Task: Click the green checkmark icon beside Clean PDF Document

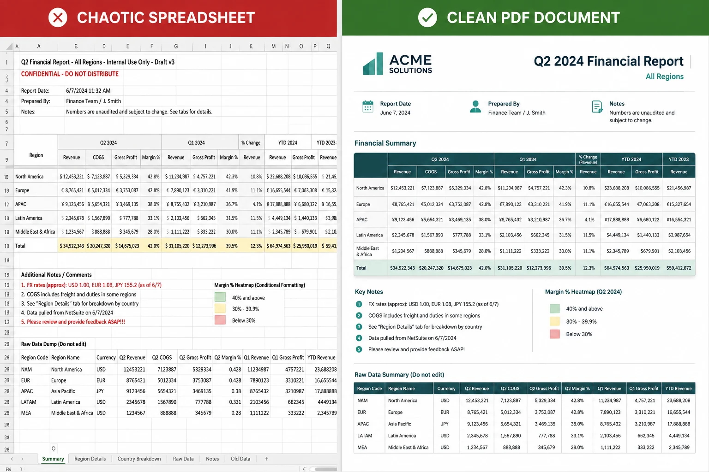Action: [x=427, y=18]
